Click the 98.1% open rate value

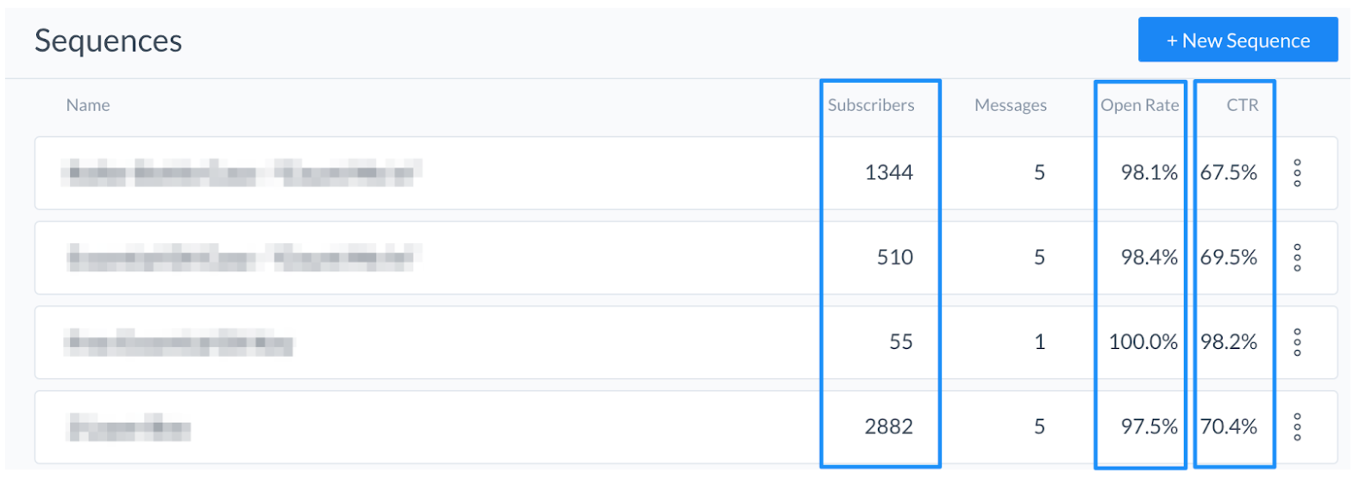1149,173
